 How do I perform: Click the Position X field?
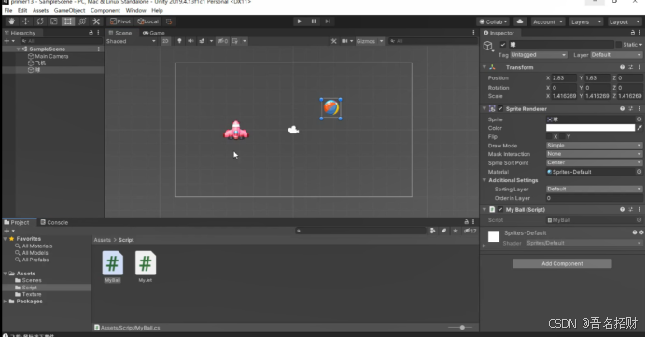tap(564, 77)
